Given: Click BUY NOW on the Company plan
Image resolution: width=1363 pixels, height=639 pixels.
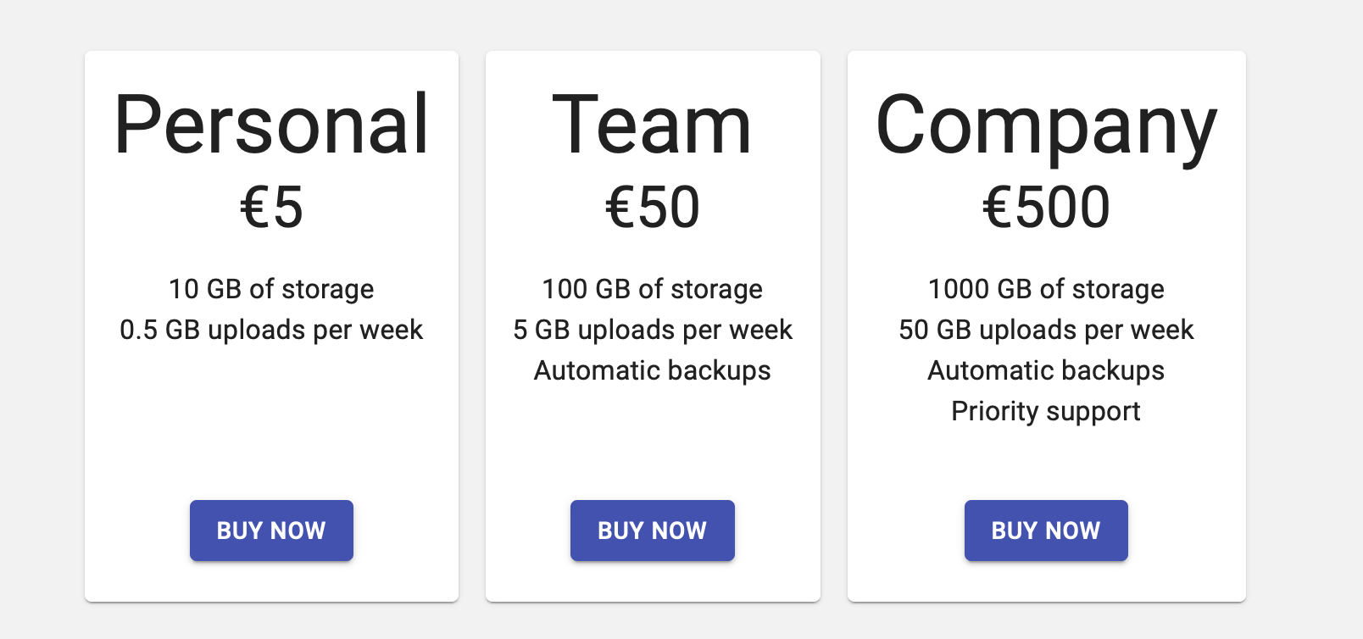Looking at the screenshot, I should tap(1046, 531).
